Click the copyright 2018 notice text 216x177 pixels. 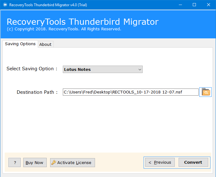pos(64,29)
